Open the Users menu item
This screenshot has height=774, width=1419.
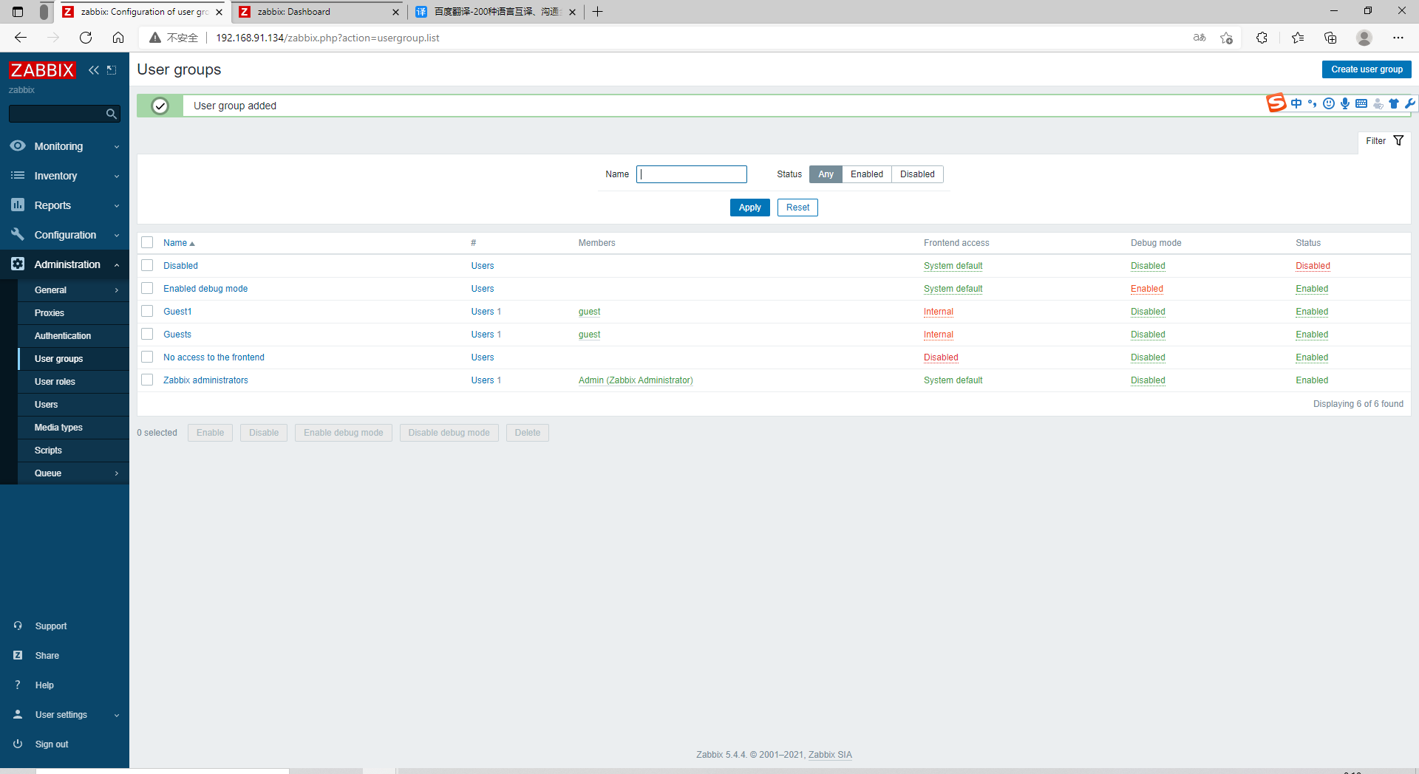tap(73, 405)
